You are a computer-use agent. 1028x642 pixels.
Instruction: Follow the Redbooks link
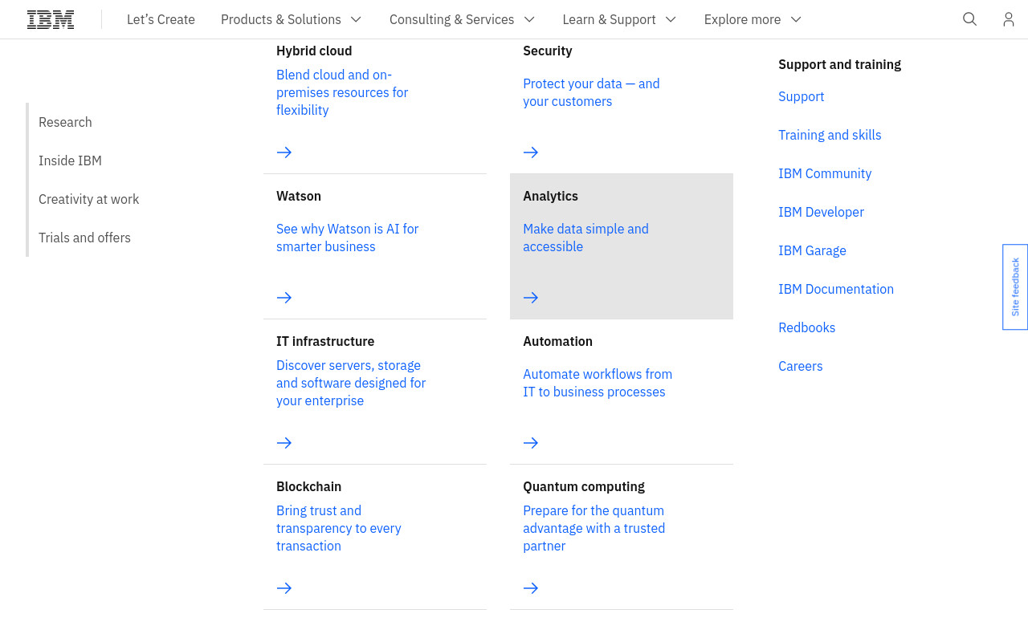pyautogui.click(x=807, y=327)
